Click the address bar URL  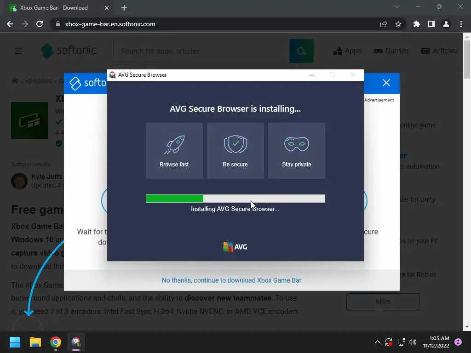click(110, 24)
